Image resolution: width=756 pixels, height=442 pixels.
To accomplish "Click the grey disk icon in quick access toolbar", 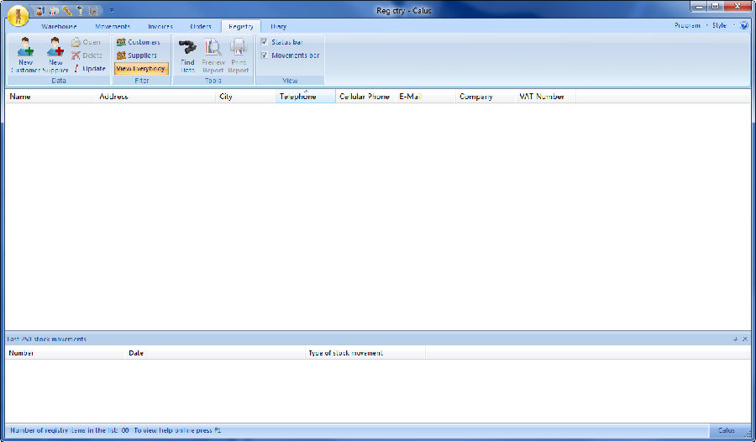I will pyautogui.click(x=94, y=11).
